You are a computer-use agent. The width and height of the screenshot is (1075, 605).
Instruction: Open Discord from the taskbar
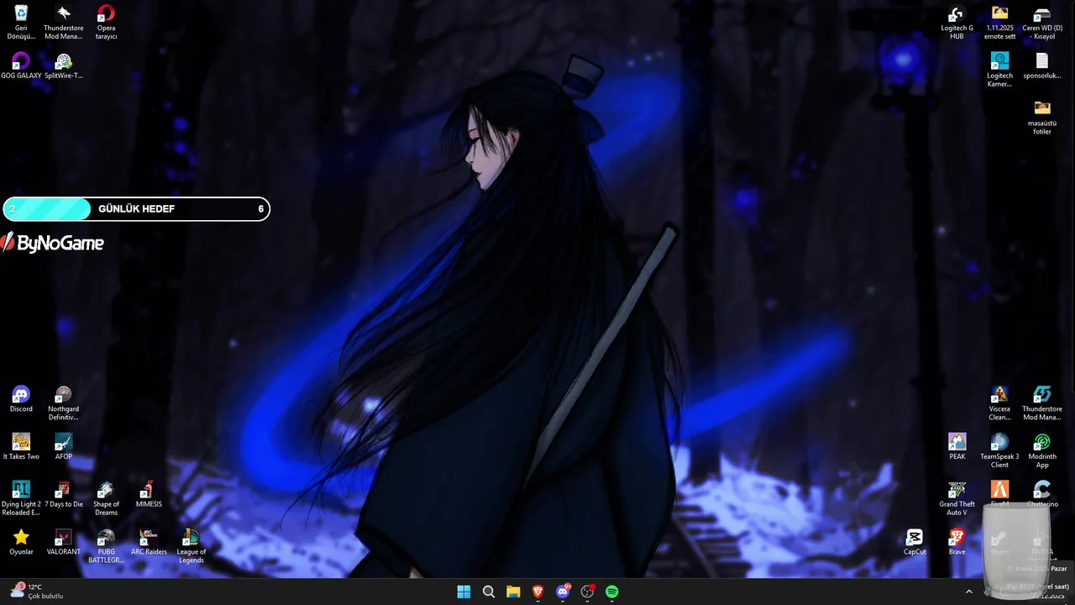[563, 592]
